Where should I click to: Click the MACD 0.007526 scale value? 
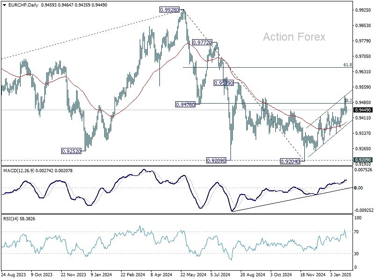click(363, 170)
